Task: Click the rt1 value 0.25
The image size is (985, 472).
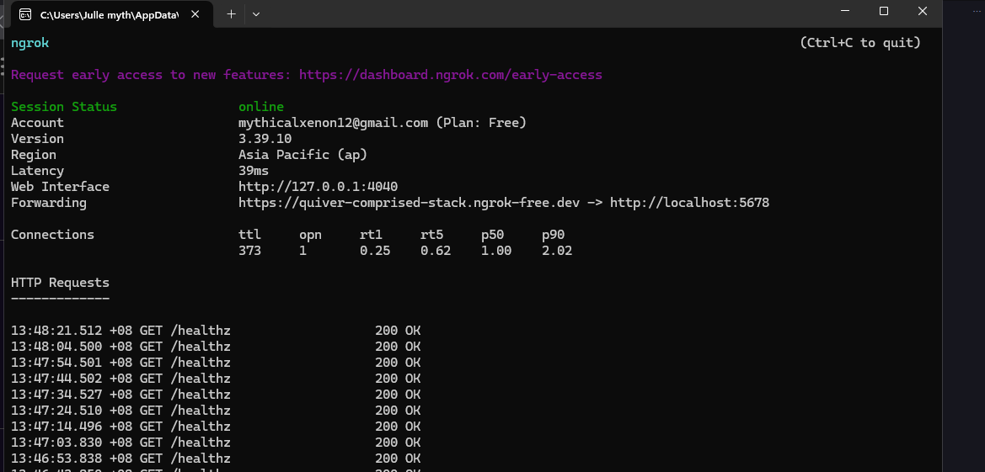Action: [x=375, y=251]
